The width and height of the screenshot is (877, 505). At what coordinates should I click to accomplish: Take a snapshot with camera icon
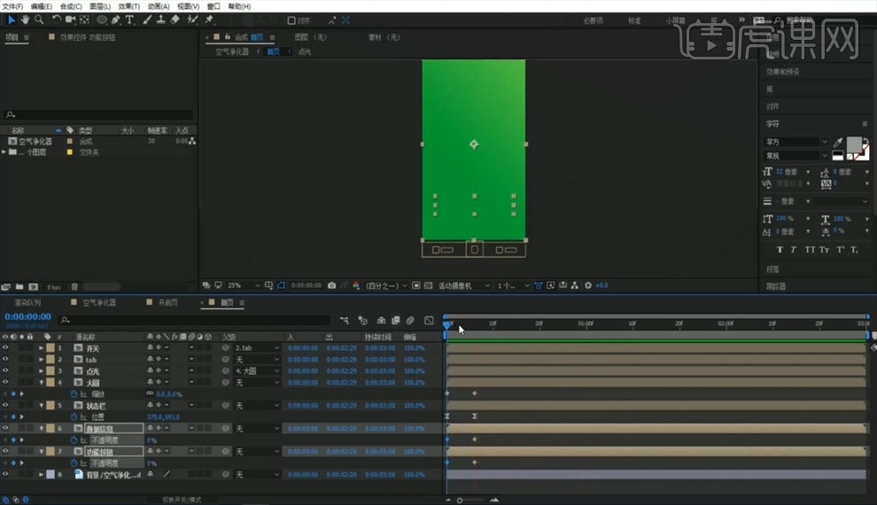pos(331,285)
